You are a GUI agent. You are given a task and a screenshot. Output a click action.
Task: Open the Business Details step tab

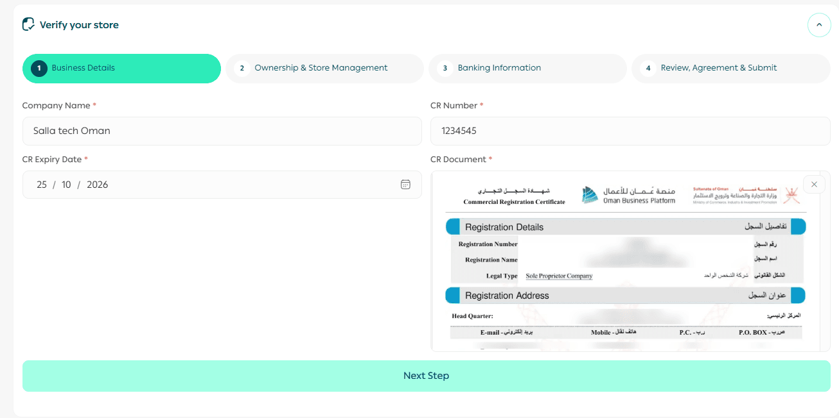[122, 69]
